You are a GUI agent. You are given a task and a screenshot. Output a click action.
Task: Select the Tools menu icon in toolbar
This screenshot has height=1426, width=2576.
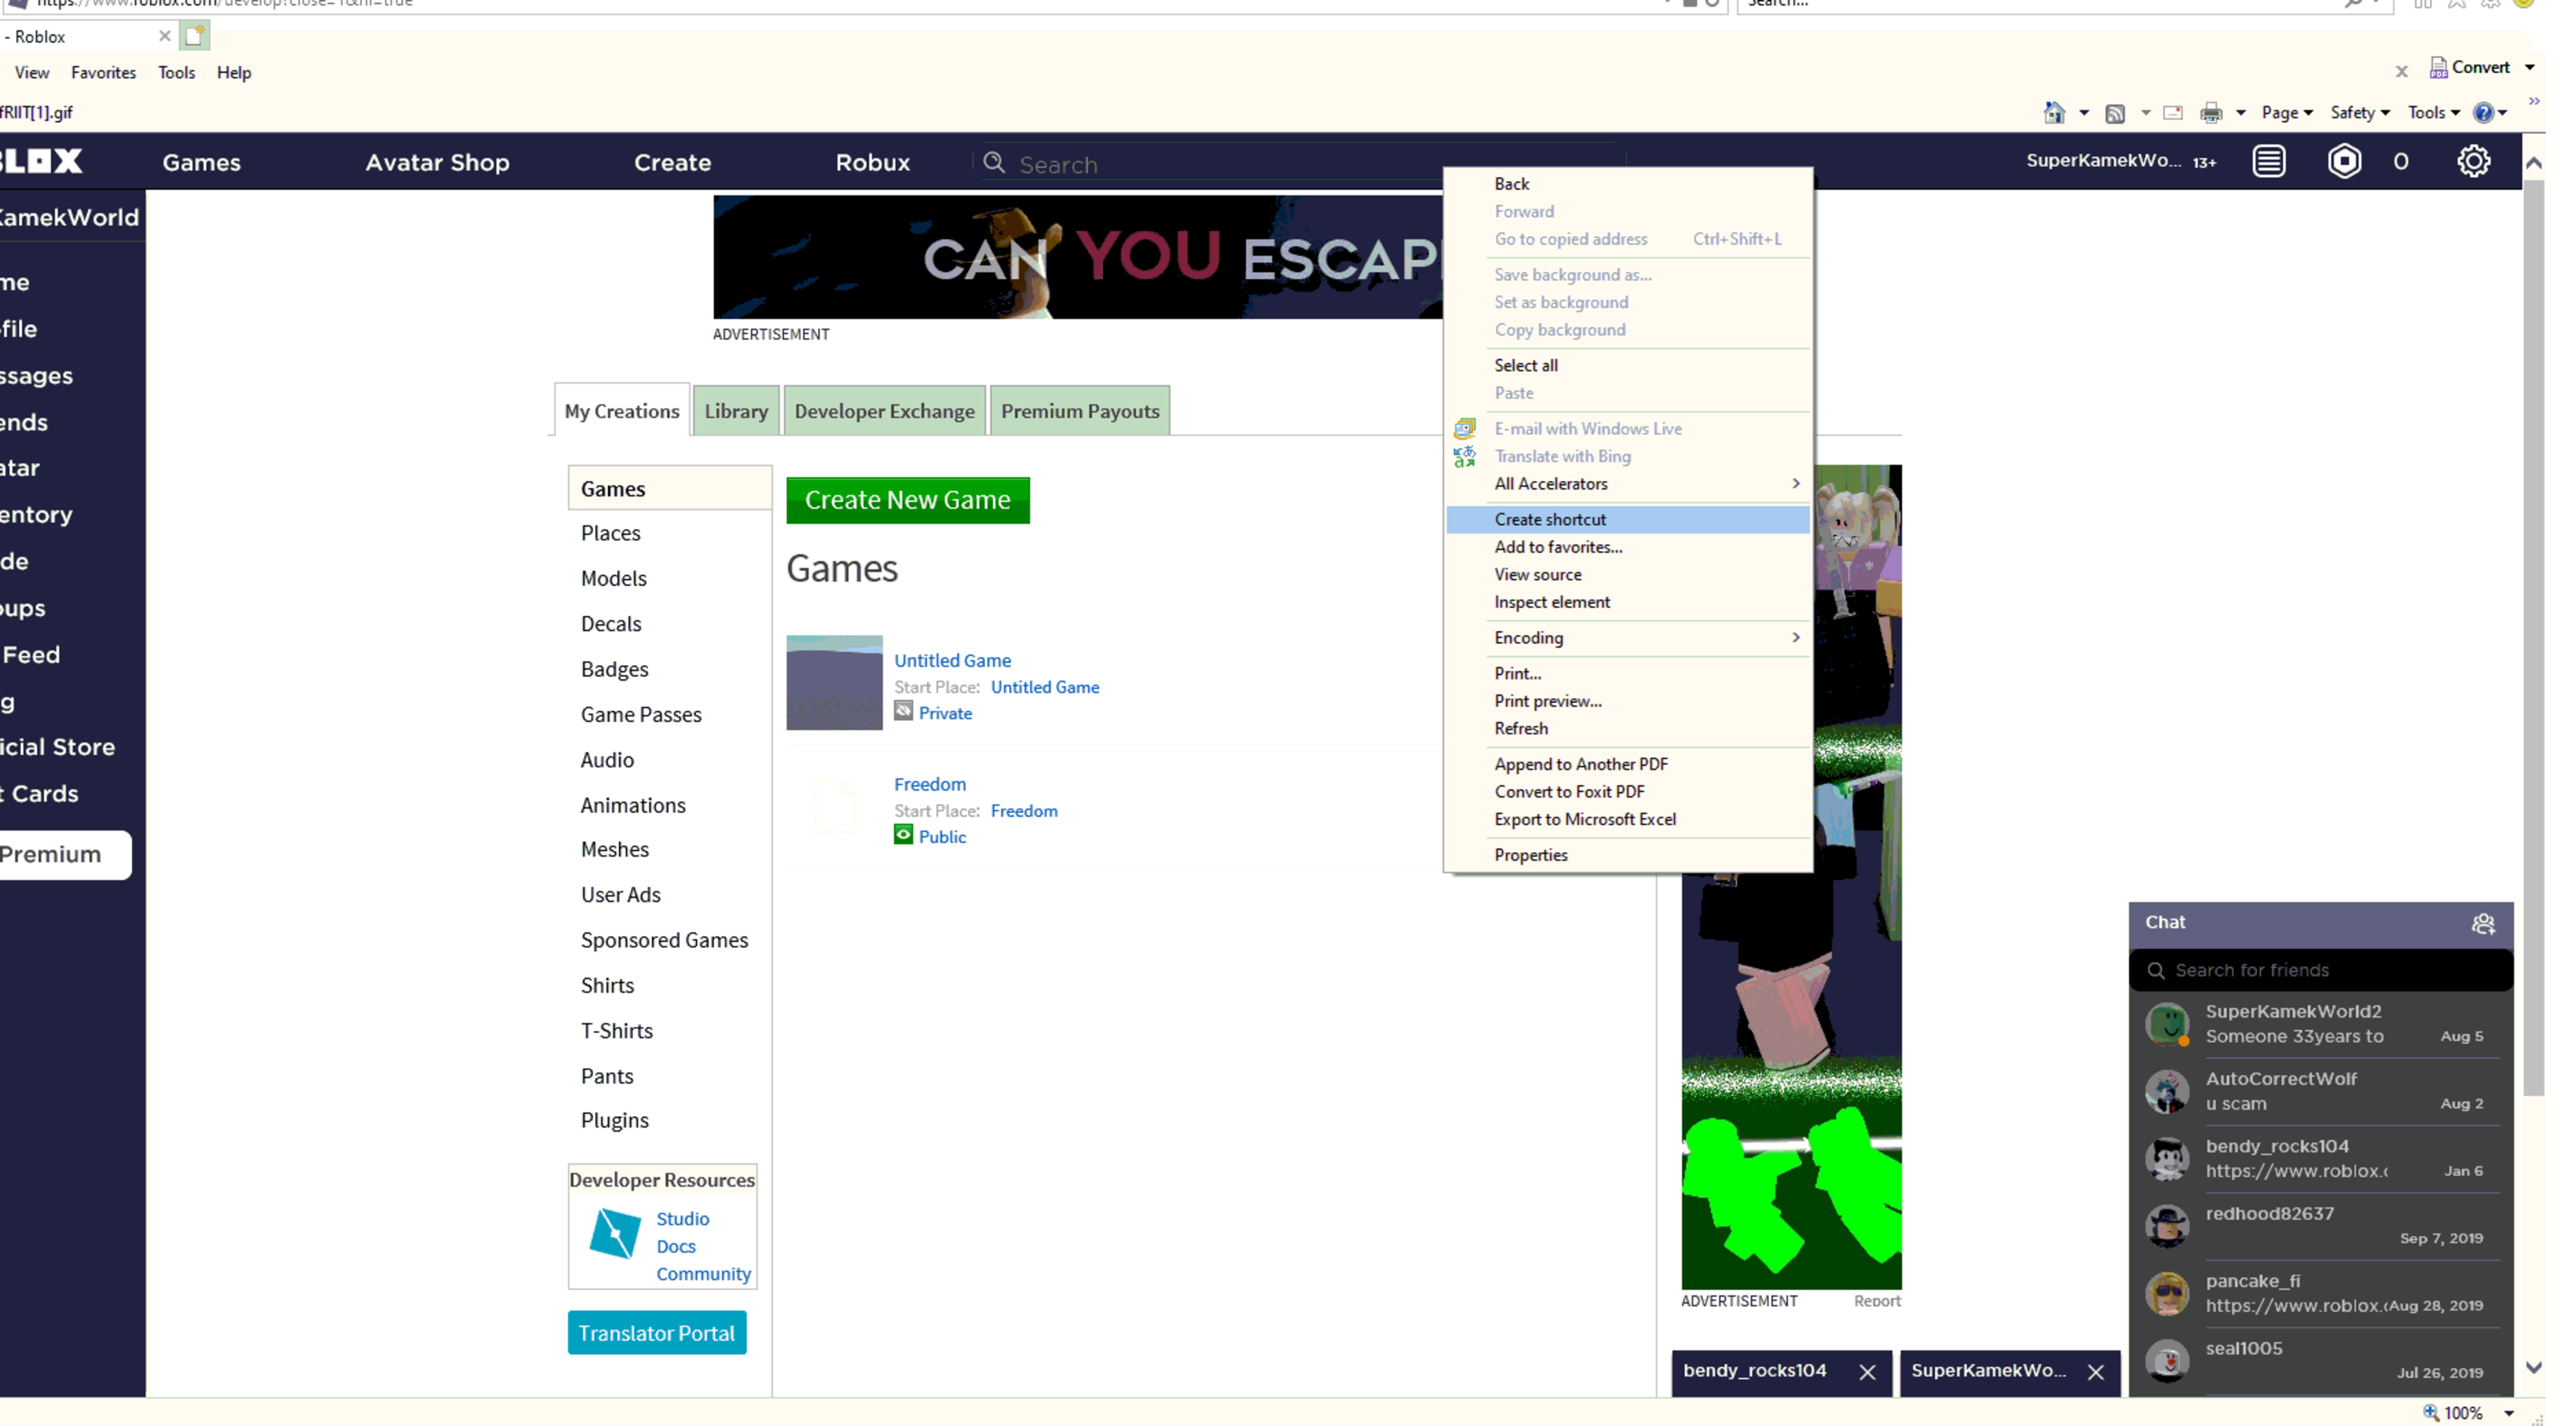pos(2430,112)
